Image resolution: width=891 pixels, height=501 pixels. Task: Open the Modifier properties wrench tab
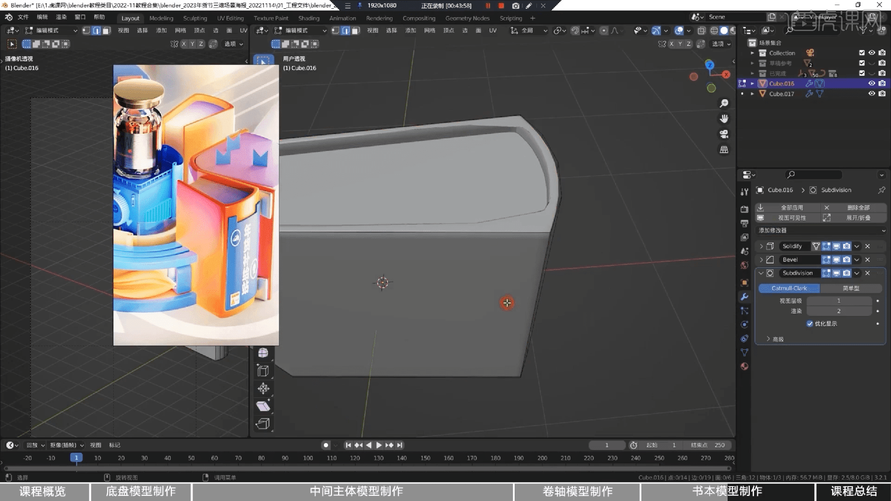tap(744, 297)
